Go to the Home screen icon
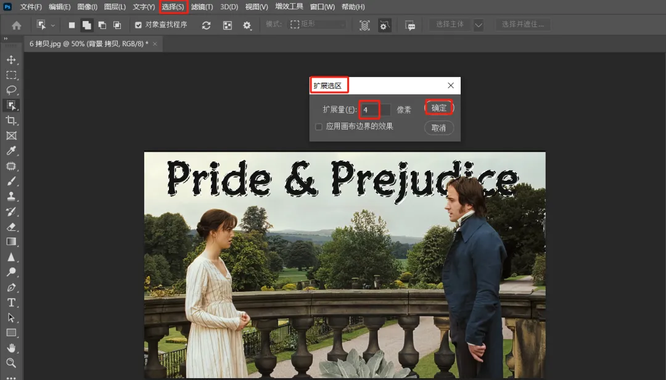This screenshot has height=380, width=666. tap(17, 25)
